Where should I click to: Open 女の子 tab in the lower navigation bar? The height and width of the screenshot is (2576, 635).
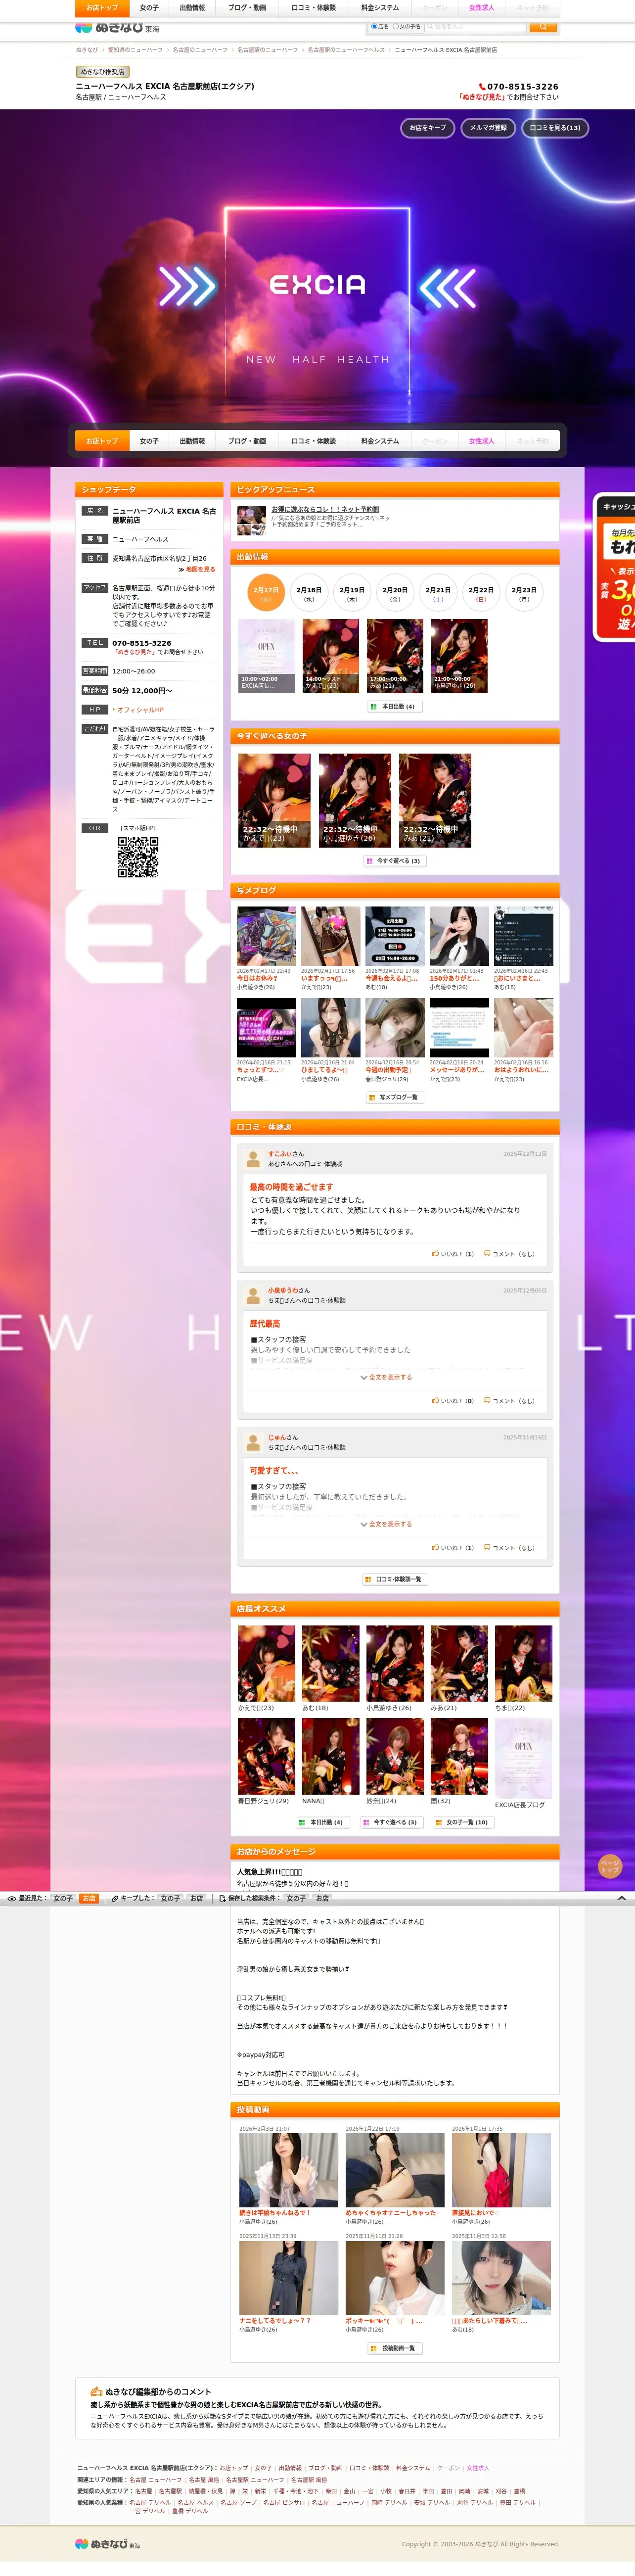point(149,441)
